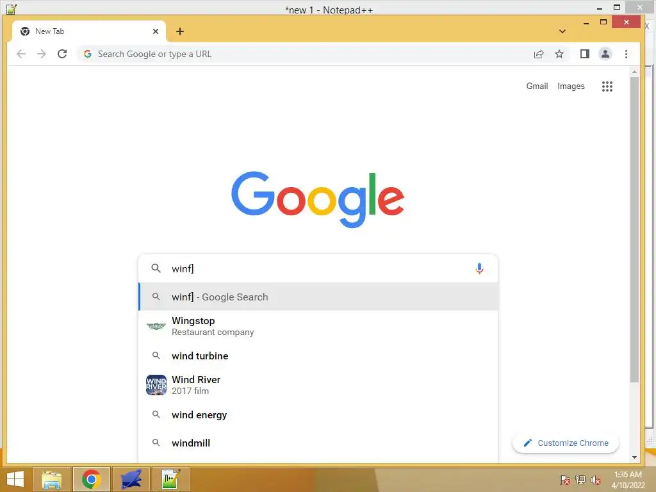Screen dimensions: 656x492
Task: Close the Chrome window with red X
Action: click(x=626, y=22)
